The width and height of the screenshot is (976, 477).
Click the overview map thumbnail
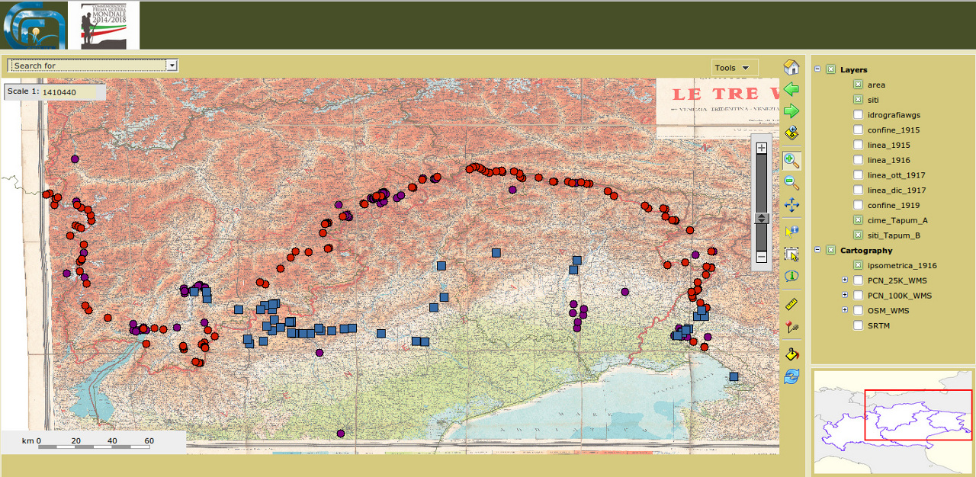pyautogui.click(x=893, y=421)
